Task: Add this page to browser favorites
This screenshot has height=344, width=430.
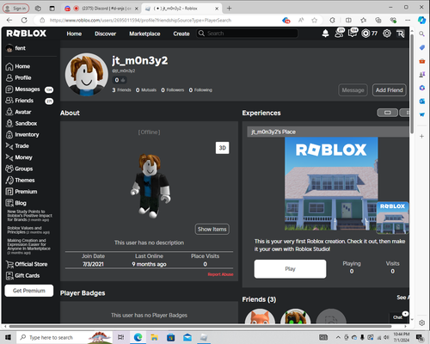Action: [x=315, y=20]
